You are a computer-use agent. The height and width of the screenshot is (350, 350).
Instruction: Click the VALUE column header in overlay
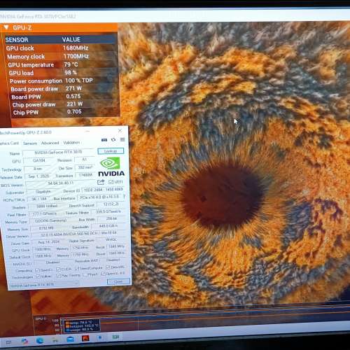[71, 39]
